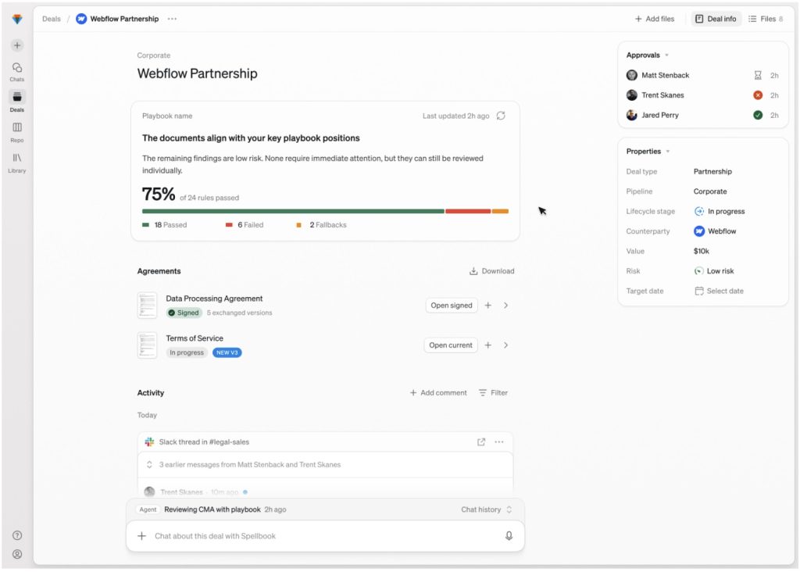
Task: Open Library in the sidebar
Action: click(17, 163)
